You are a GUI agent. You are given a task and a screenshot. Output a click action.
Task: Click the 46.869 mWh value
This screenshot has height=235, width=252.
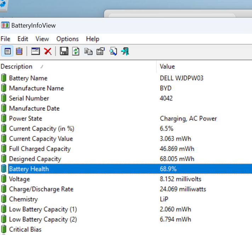(177, 149)
